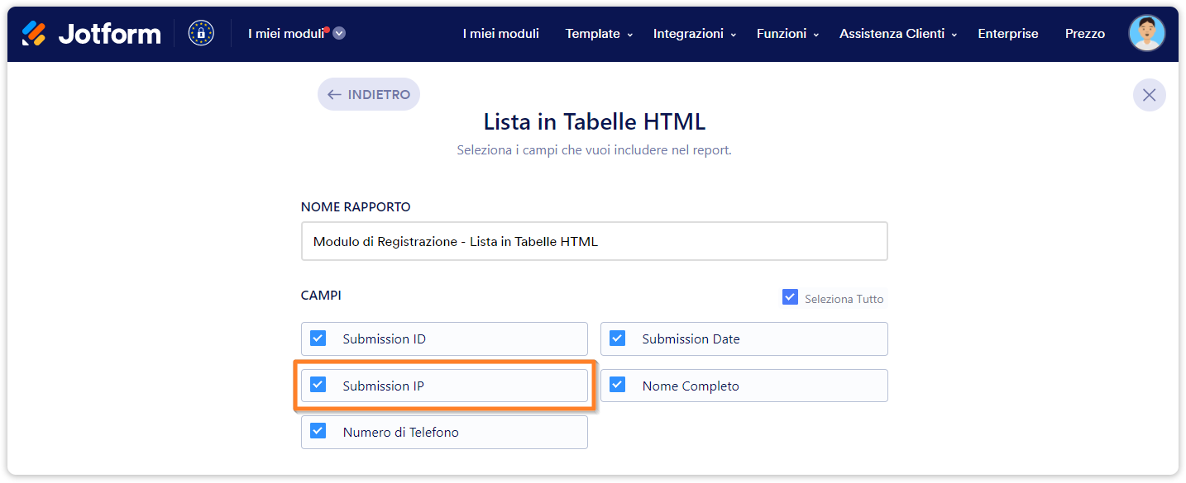Uncheck the Seleziona Tutto checkbox
This screenshot has height=483, width=1186.
pos(790,297)
